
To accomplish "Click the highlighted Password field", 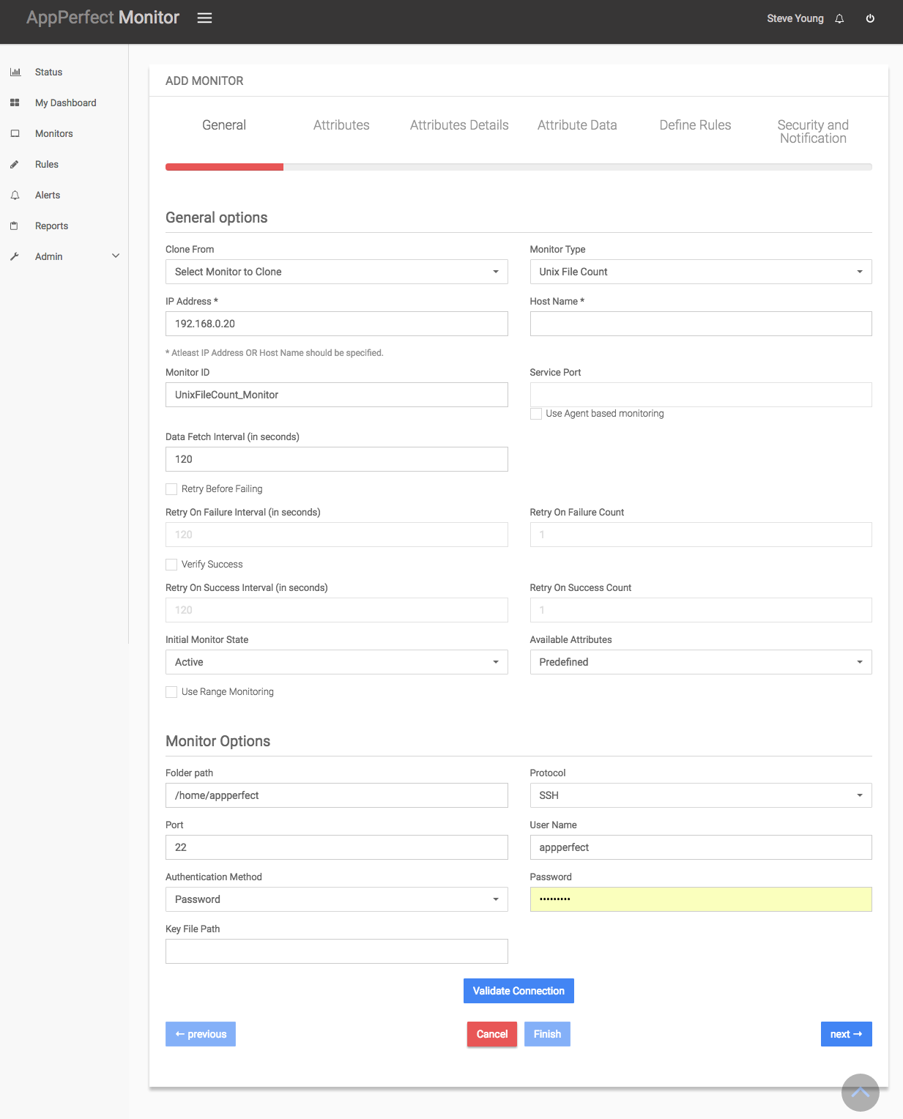I will point(701,899).
